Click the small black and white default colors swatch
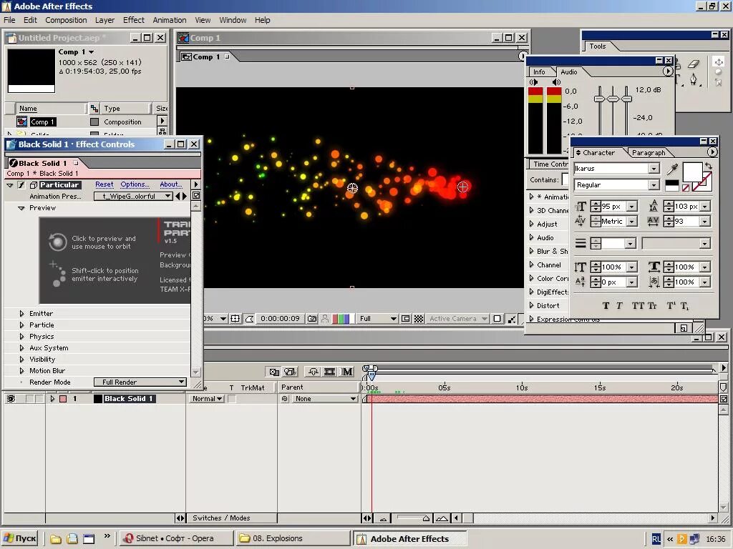The image size is (733, 549). pos(671,185)
